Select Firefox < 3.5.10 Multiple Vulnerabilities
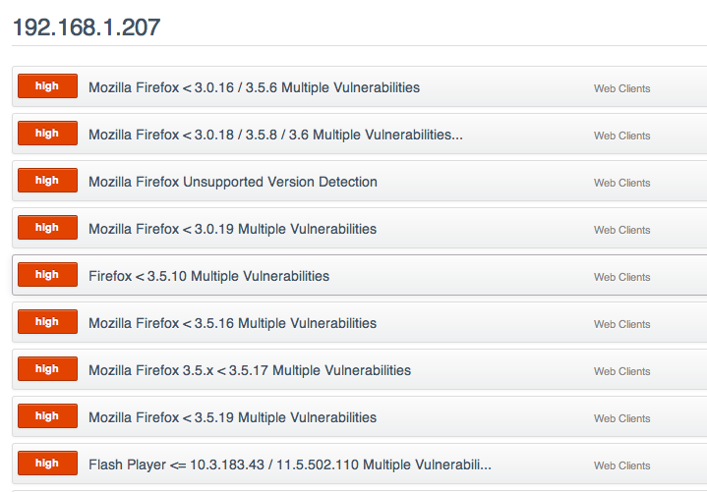 tap(359, 276)
